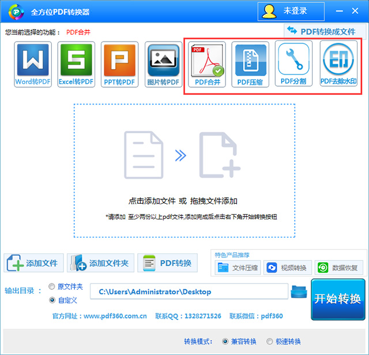Select the PDF合并 merge function
This screenshot has width=369, height=355.
207,64
